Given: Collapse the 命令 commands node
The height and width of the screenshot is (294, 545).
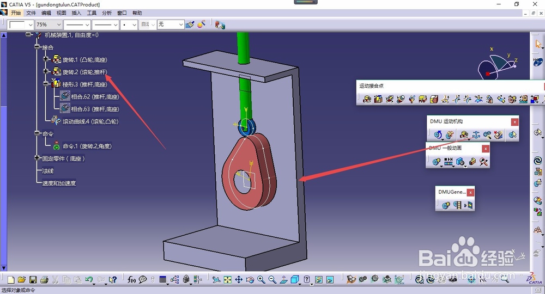Looking at the screenshot, I should click(x=37, y=133).
